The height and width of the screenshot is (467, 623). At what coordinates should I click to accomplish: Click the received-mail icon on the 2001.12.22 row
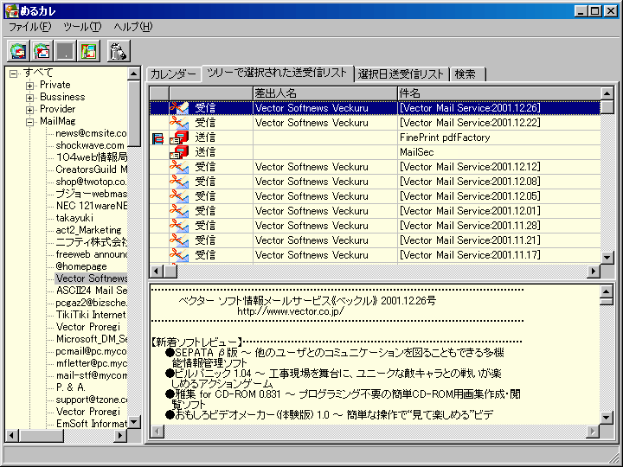coord(179,123)
